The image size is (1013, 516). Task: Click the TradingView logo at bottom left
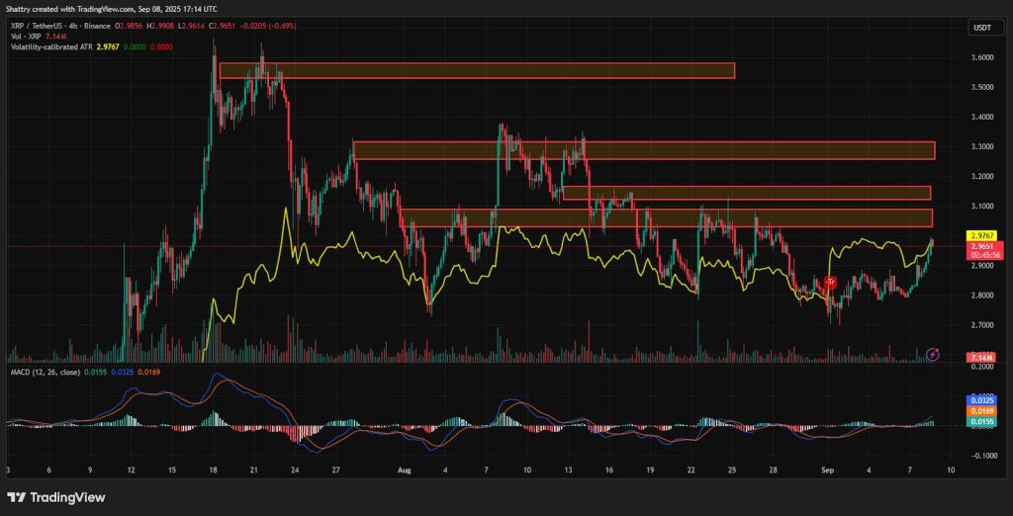pyautogui.click(x=56, y=497)
